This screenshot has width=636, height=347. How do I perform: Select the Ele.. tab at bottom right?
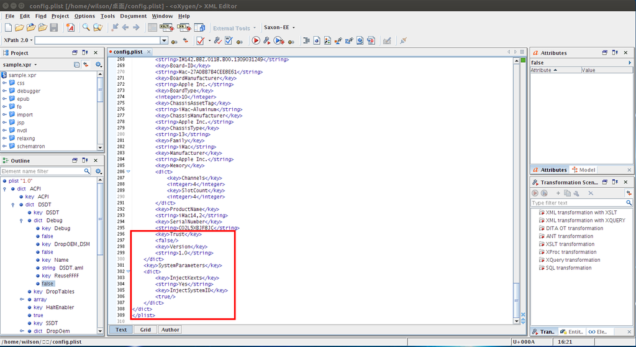click(598, 332)
